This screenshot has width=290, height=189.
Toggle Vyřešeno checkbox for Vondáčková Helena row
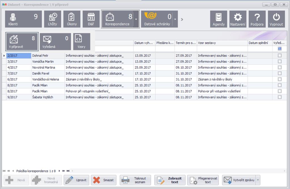coord(280,79)
